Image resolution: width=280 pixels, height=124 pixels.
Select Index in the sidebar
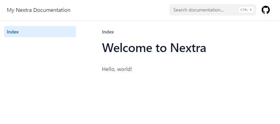40,32
